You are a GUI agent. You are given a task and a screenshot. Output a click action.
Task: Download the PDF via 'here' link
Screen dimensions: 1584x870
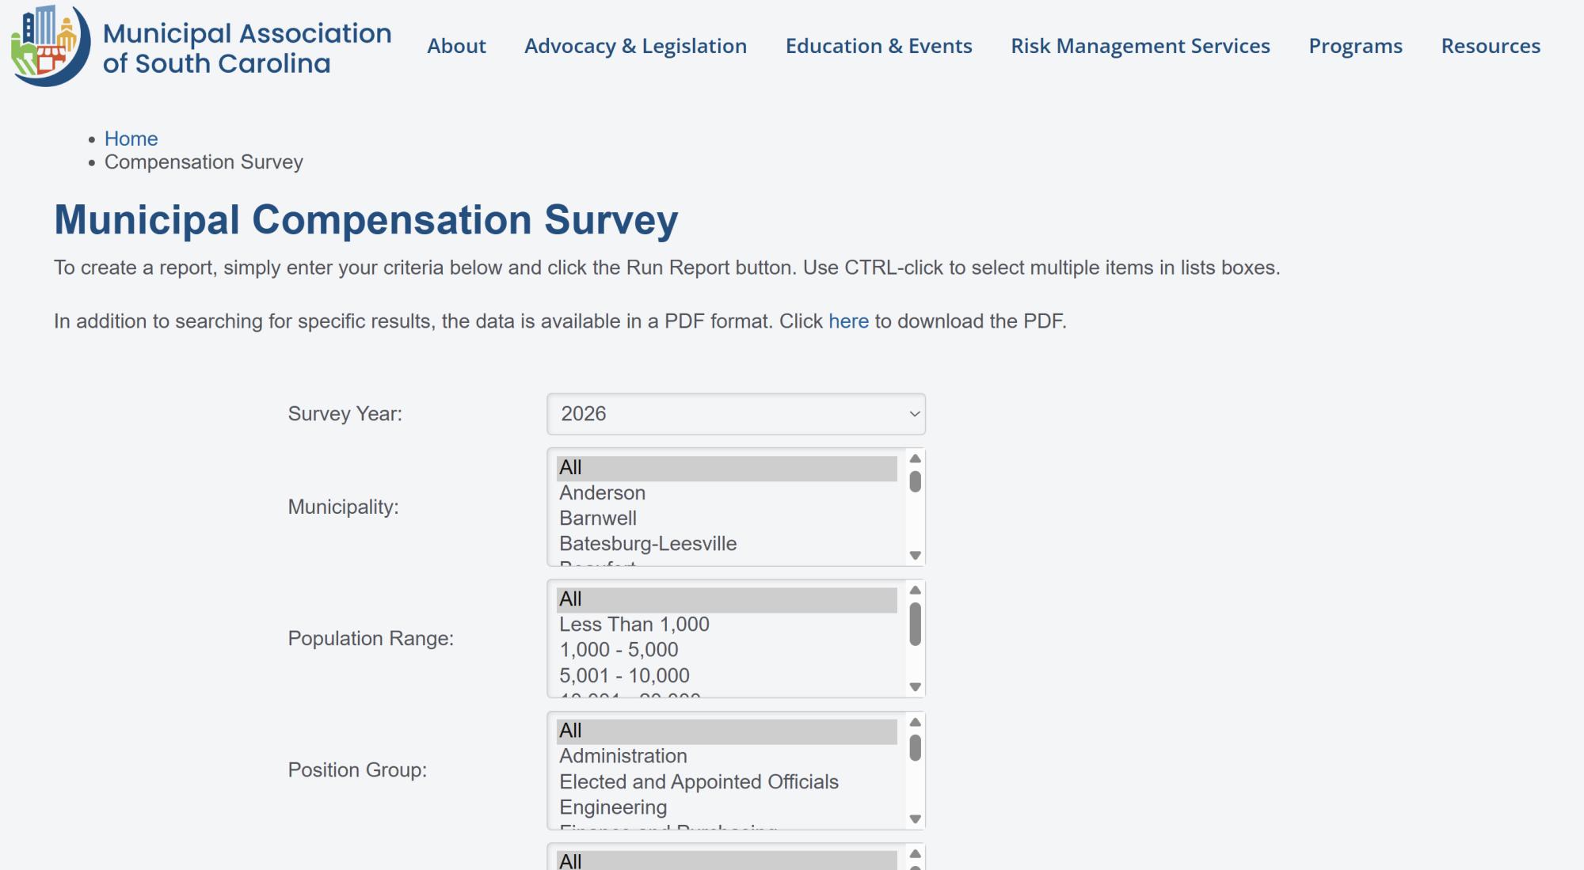coord(848,321)
